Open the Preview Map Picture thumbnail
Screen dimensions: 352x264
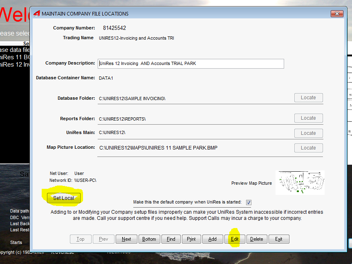coord(300,183)
